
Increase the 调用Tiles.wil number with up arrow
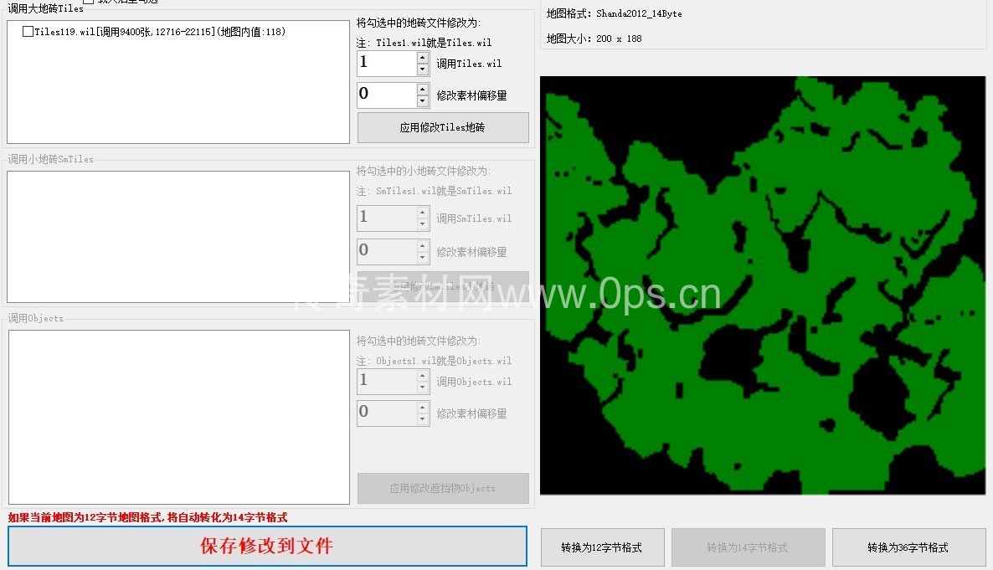(423, 58)
